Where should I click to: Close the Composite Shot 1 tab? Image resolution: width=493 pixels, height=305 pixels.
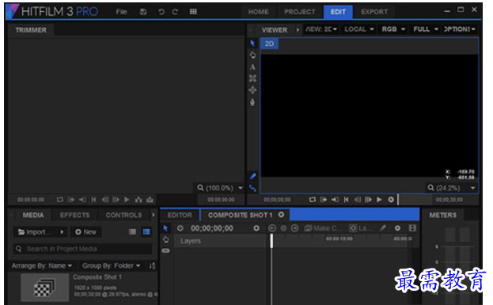coord(281,215)
